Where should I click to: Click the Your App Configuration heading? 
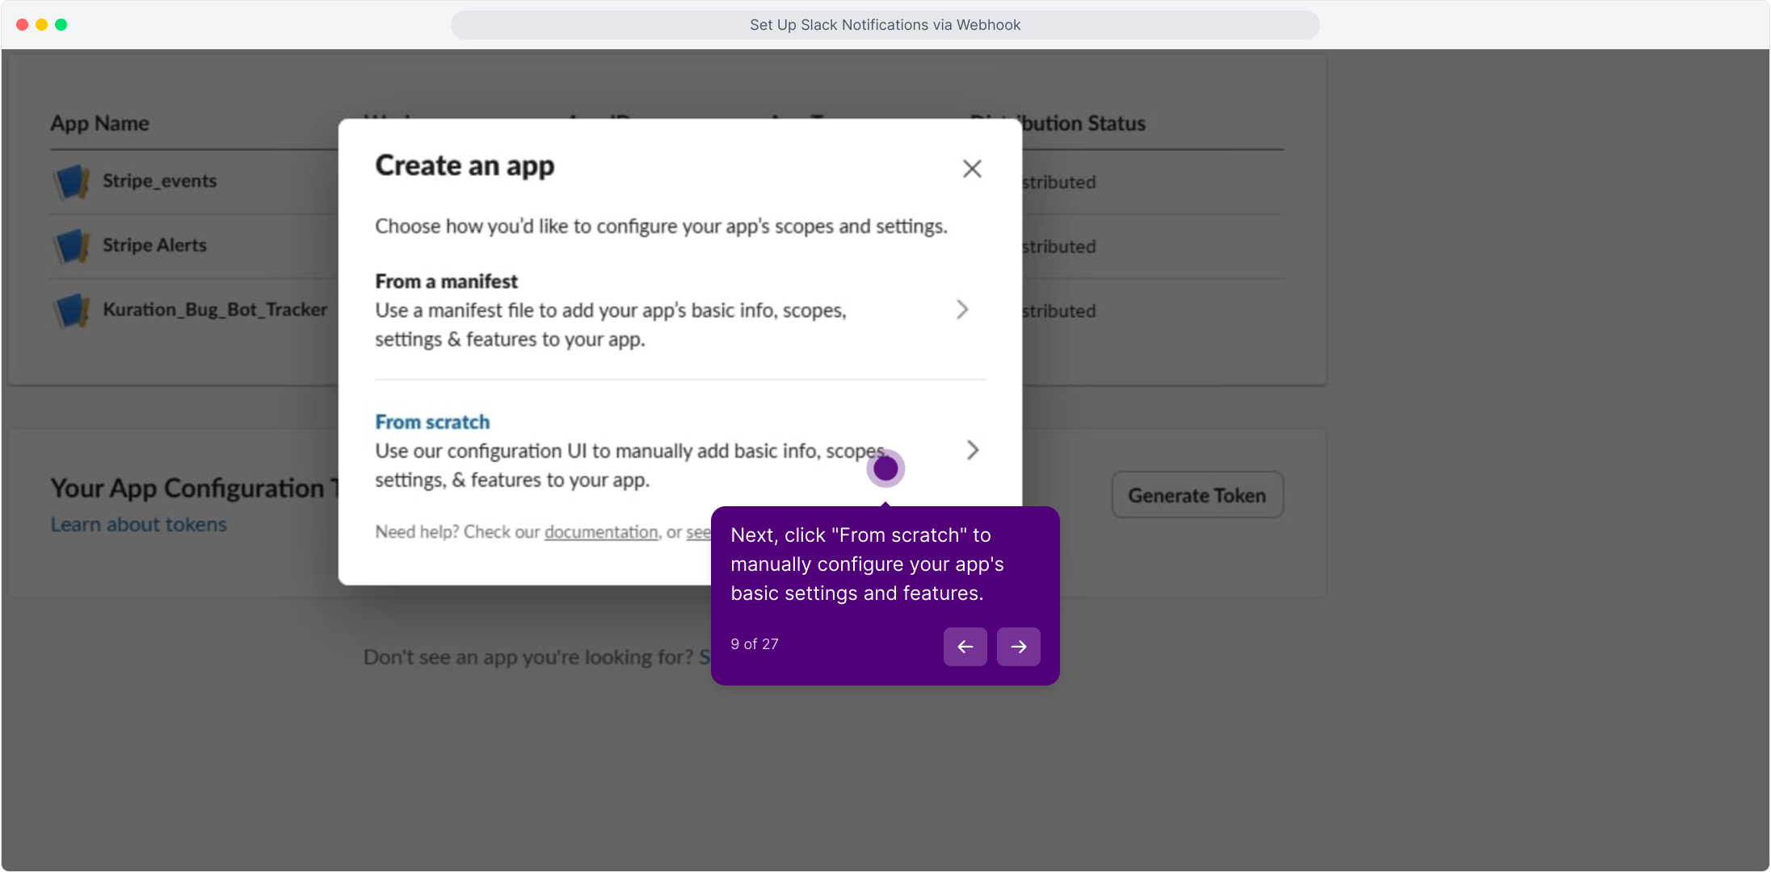point(194,488)
